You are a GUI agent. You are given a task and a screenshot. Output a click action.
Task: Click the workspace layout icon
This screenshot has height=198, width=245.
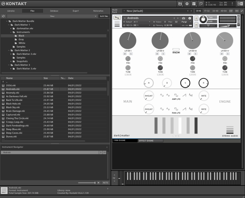pyautogui.click(x=194, y=4)
